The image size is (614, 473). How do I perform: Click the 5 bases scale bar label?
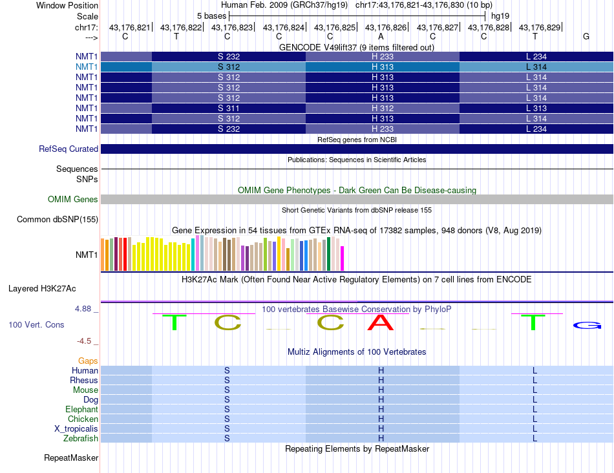pos(211,16)
